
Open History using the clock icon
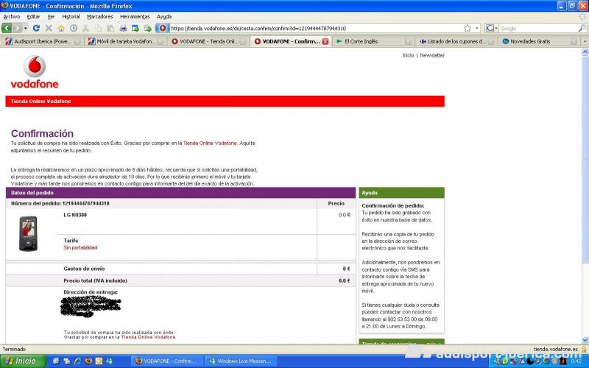(74, 28)
